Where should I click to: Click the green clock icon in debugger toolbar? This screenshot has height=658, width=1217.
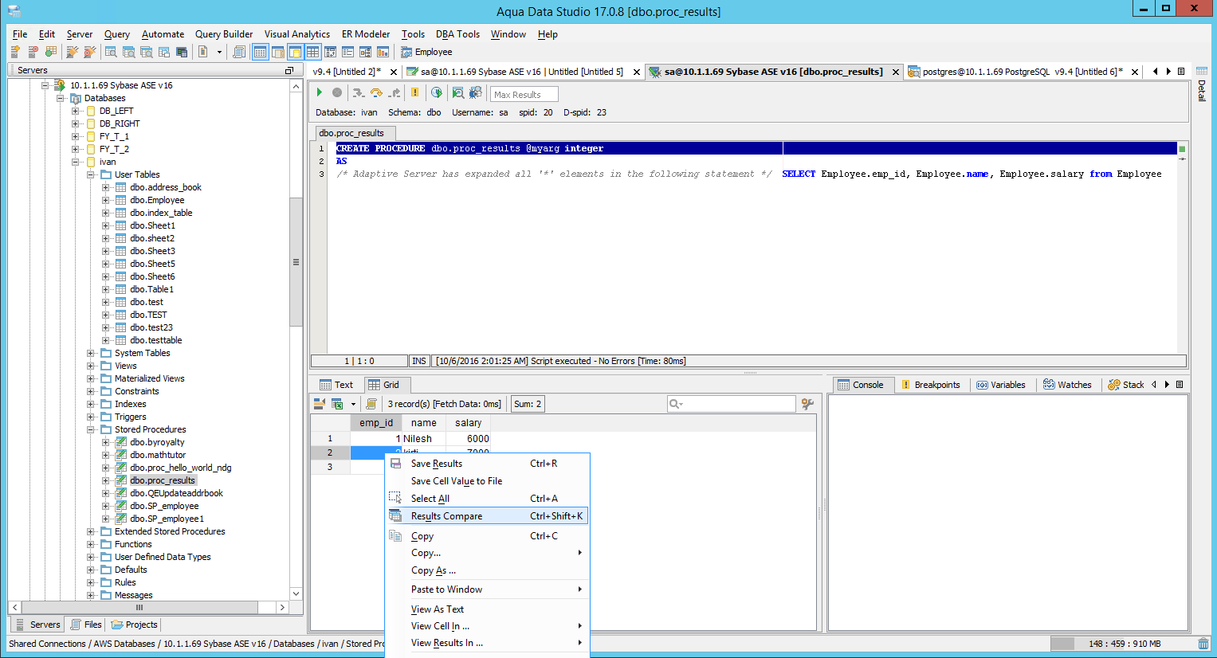(437, 93)
